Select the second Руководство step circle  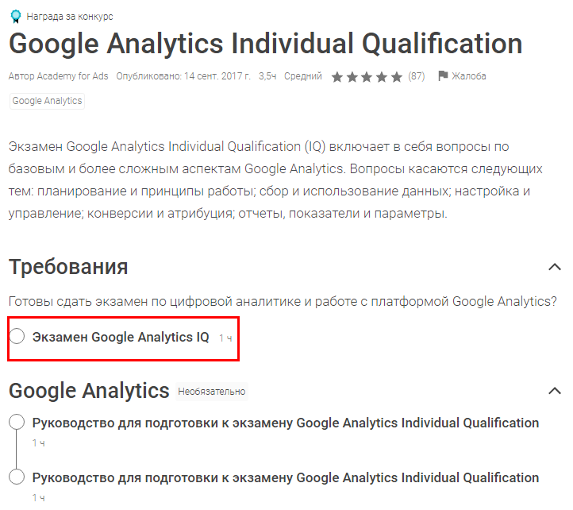pyautogui.click(x=17, y=477)
